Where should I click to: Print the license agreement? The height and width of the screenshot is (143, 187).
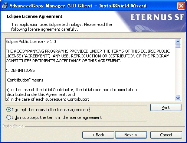(166, 107)
